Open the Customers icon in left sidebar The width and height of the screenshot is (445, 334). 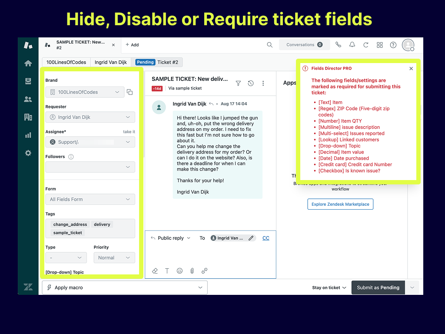click(x=28, y=99)
